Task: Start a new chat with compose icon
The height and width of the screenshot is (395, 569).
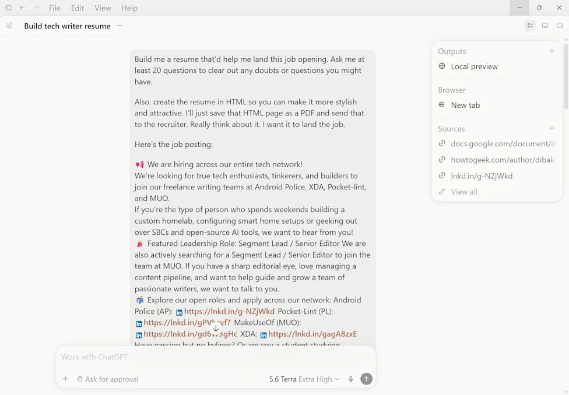Action: 9,26
